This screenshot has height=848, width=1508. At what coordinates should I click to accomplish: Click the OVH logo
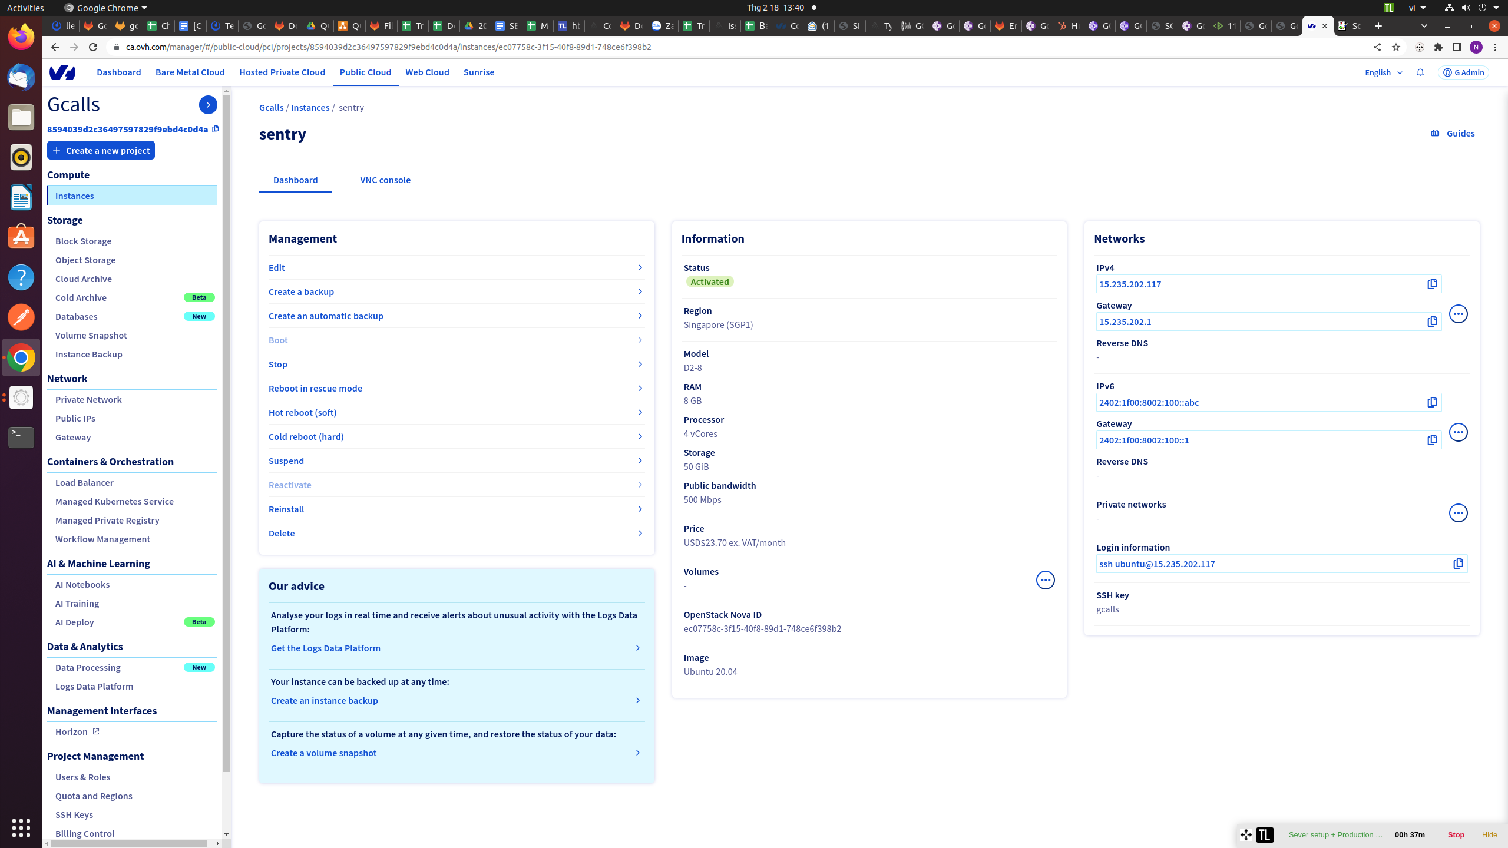coord(62,72)
